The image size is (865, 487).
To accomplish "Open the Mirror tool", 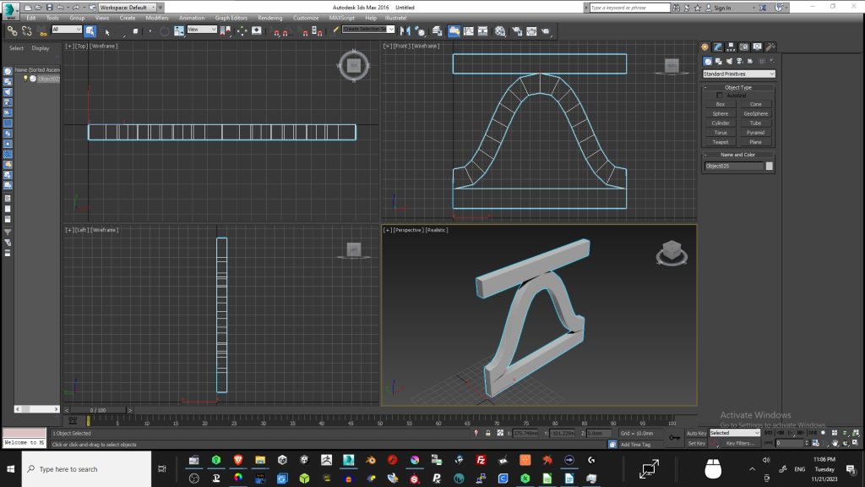I will 405,31.
